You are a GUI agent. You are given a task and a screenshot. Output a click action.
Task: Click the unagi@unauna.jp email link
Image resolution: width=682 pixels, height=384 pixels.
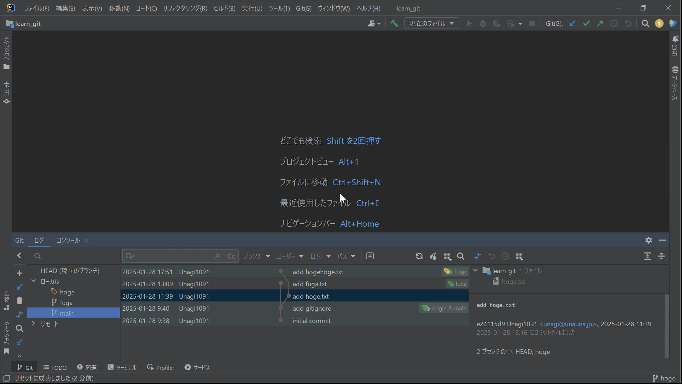(x=568, y=324)
